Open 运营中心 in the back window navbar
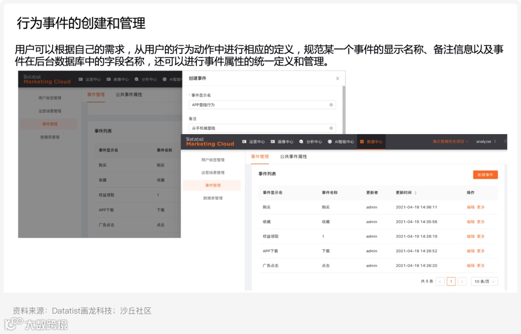This screenshot has width=521, height=334. 93,80
